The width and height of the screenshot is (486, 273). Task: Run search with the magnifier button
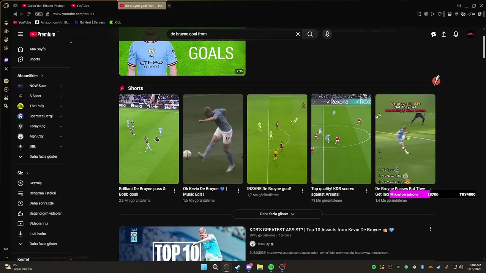310,34
